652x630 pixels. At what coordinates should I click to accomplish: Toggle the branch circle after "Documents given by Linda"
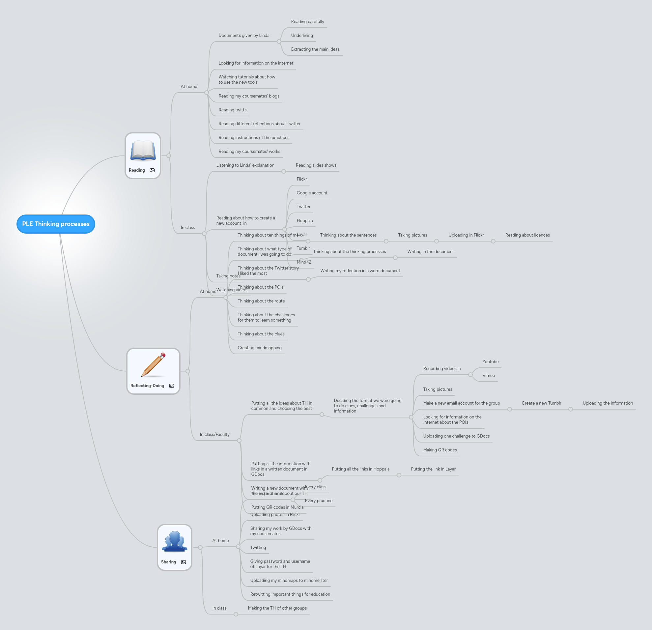(279, 42)
